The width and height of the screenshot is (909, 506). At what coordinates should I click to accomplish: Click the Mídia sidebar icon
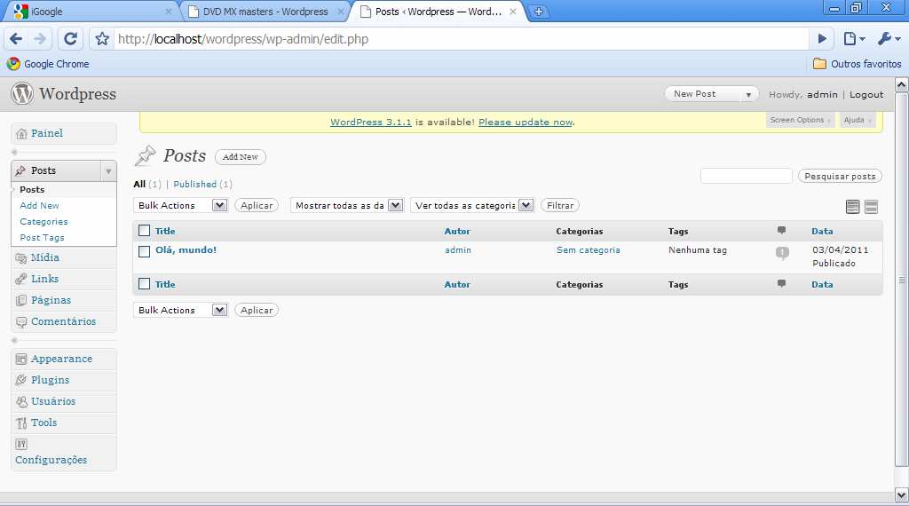pos(21,258)
